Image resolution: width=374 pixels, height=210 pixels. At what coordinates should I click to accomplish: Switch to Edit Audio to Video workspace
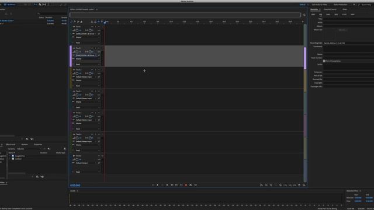pos(320,5)
